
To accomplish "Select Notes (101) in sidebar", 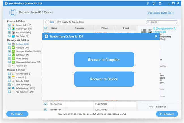I will tap(21, 77).
